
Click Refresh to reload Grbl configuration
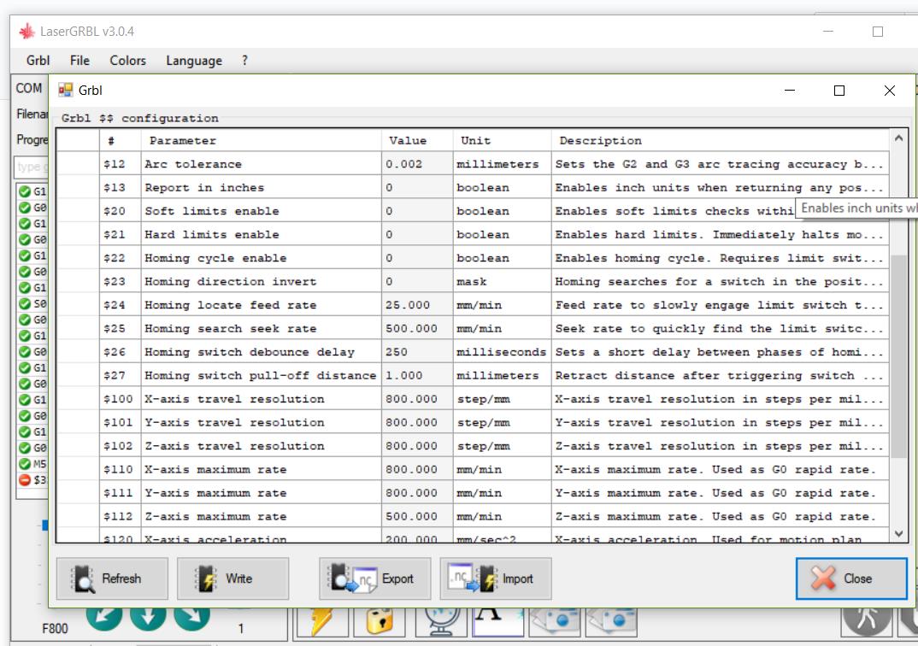coord(112,578)
